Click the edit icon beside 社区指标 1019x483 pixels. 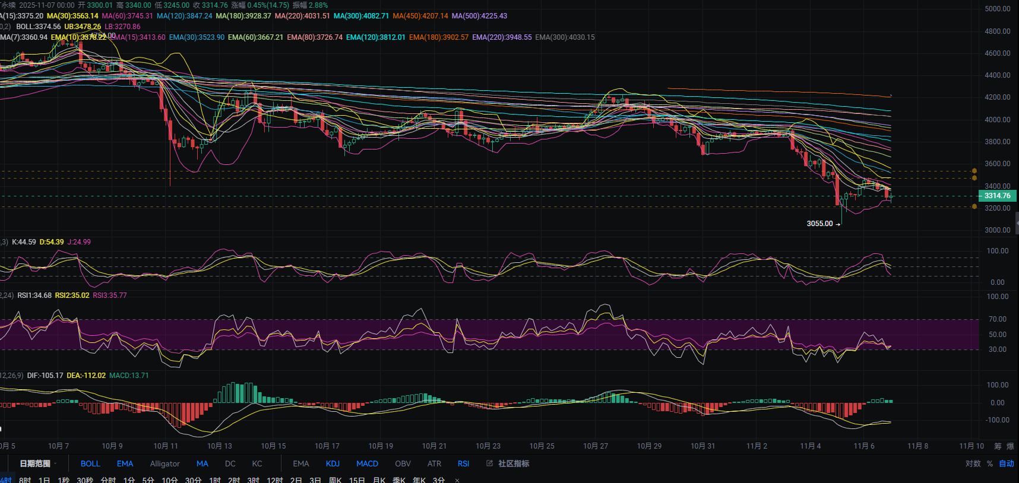[489, 463]
